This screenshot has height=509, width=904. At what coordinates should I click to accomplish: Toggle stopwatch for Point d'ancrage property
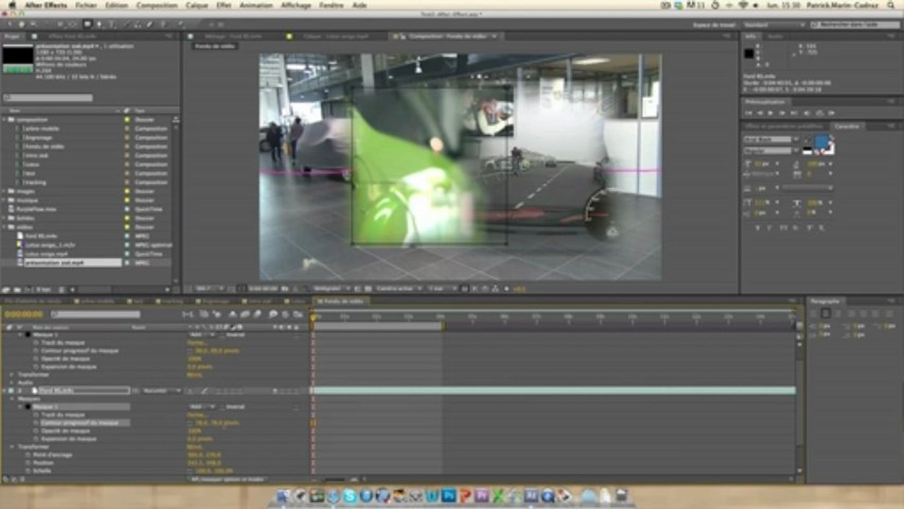pos(28,455)
